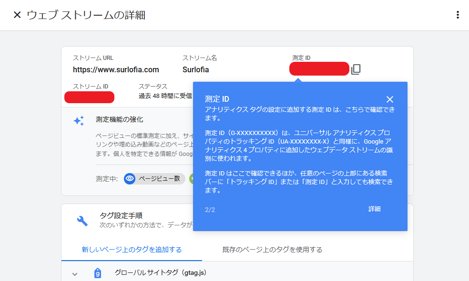Open the three-dot overflow menu
The width and height of the screenshot is (469, 281).
pyautogui.click(x=457, y=15)
